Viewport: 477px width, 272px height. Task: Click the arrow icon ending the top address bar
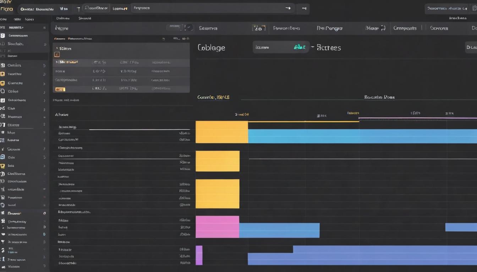(x=288, y=8)
